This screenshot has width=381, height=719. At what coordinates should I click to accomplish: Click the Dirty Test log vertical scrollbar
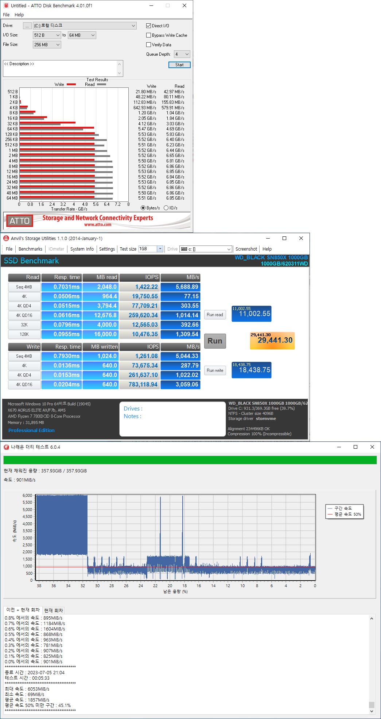click(x=372, y=664)
